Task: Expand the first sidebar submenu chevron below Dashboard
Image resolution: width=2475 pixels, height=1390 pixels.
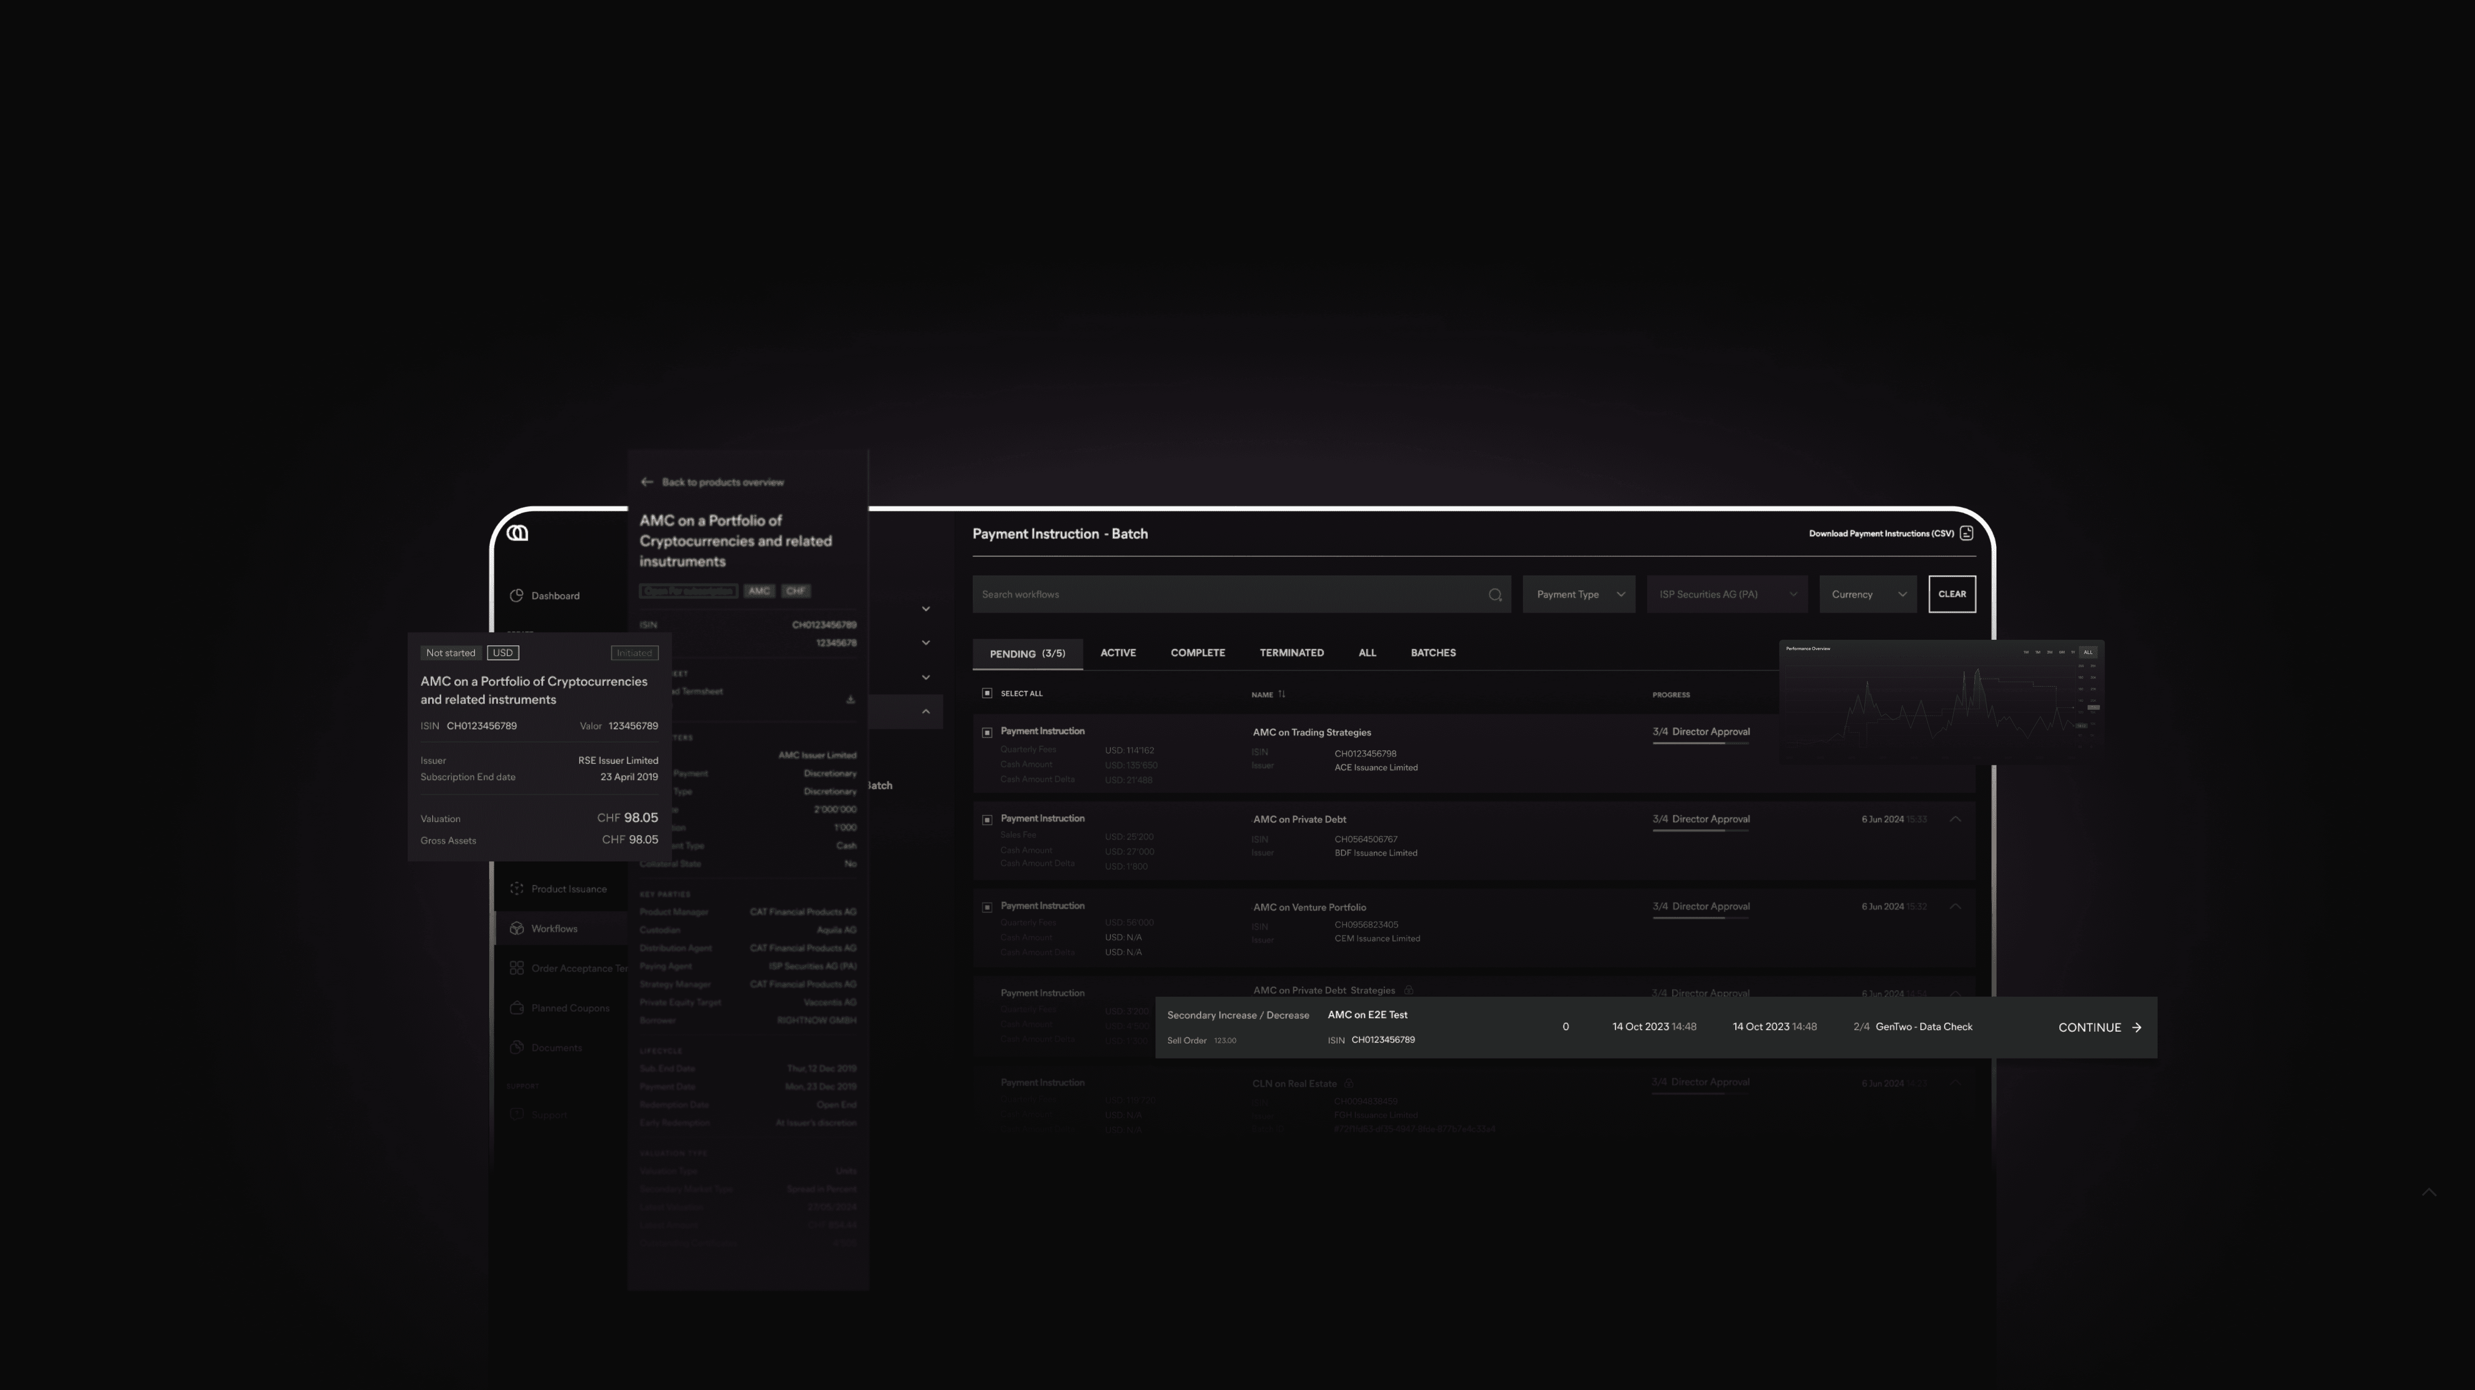Action: click(x=925, y=609)
